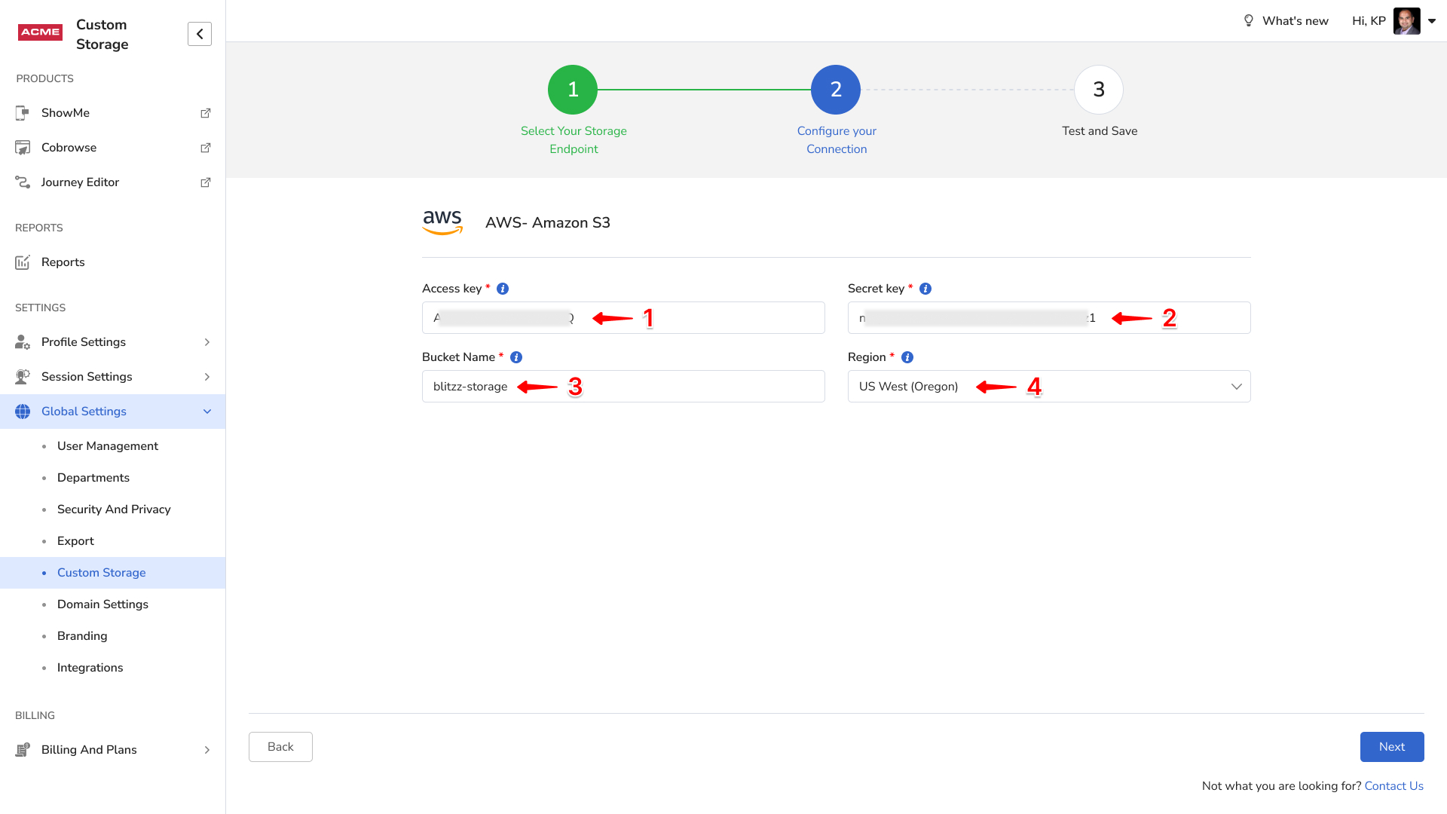Open Security And Privacy settings
Viewport: 1447px width, 814px height.
114,510
